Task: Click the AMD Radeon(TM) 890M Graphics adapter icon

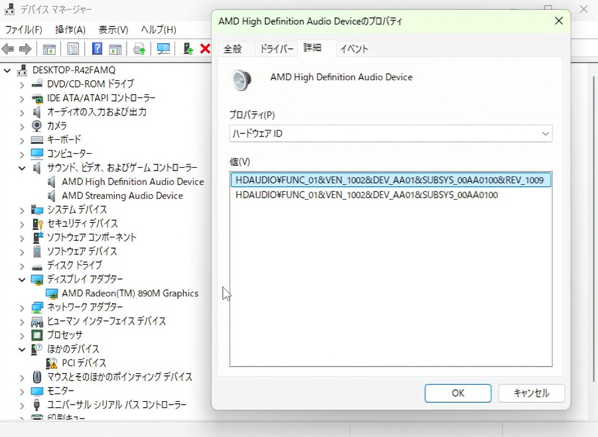Action: click(52, 293)
